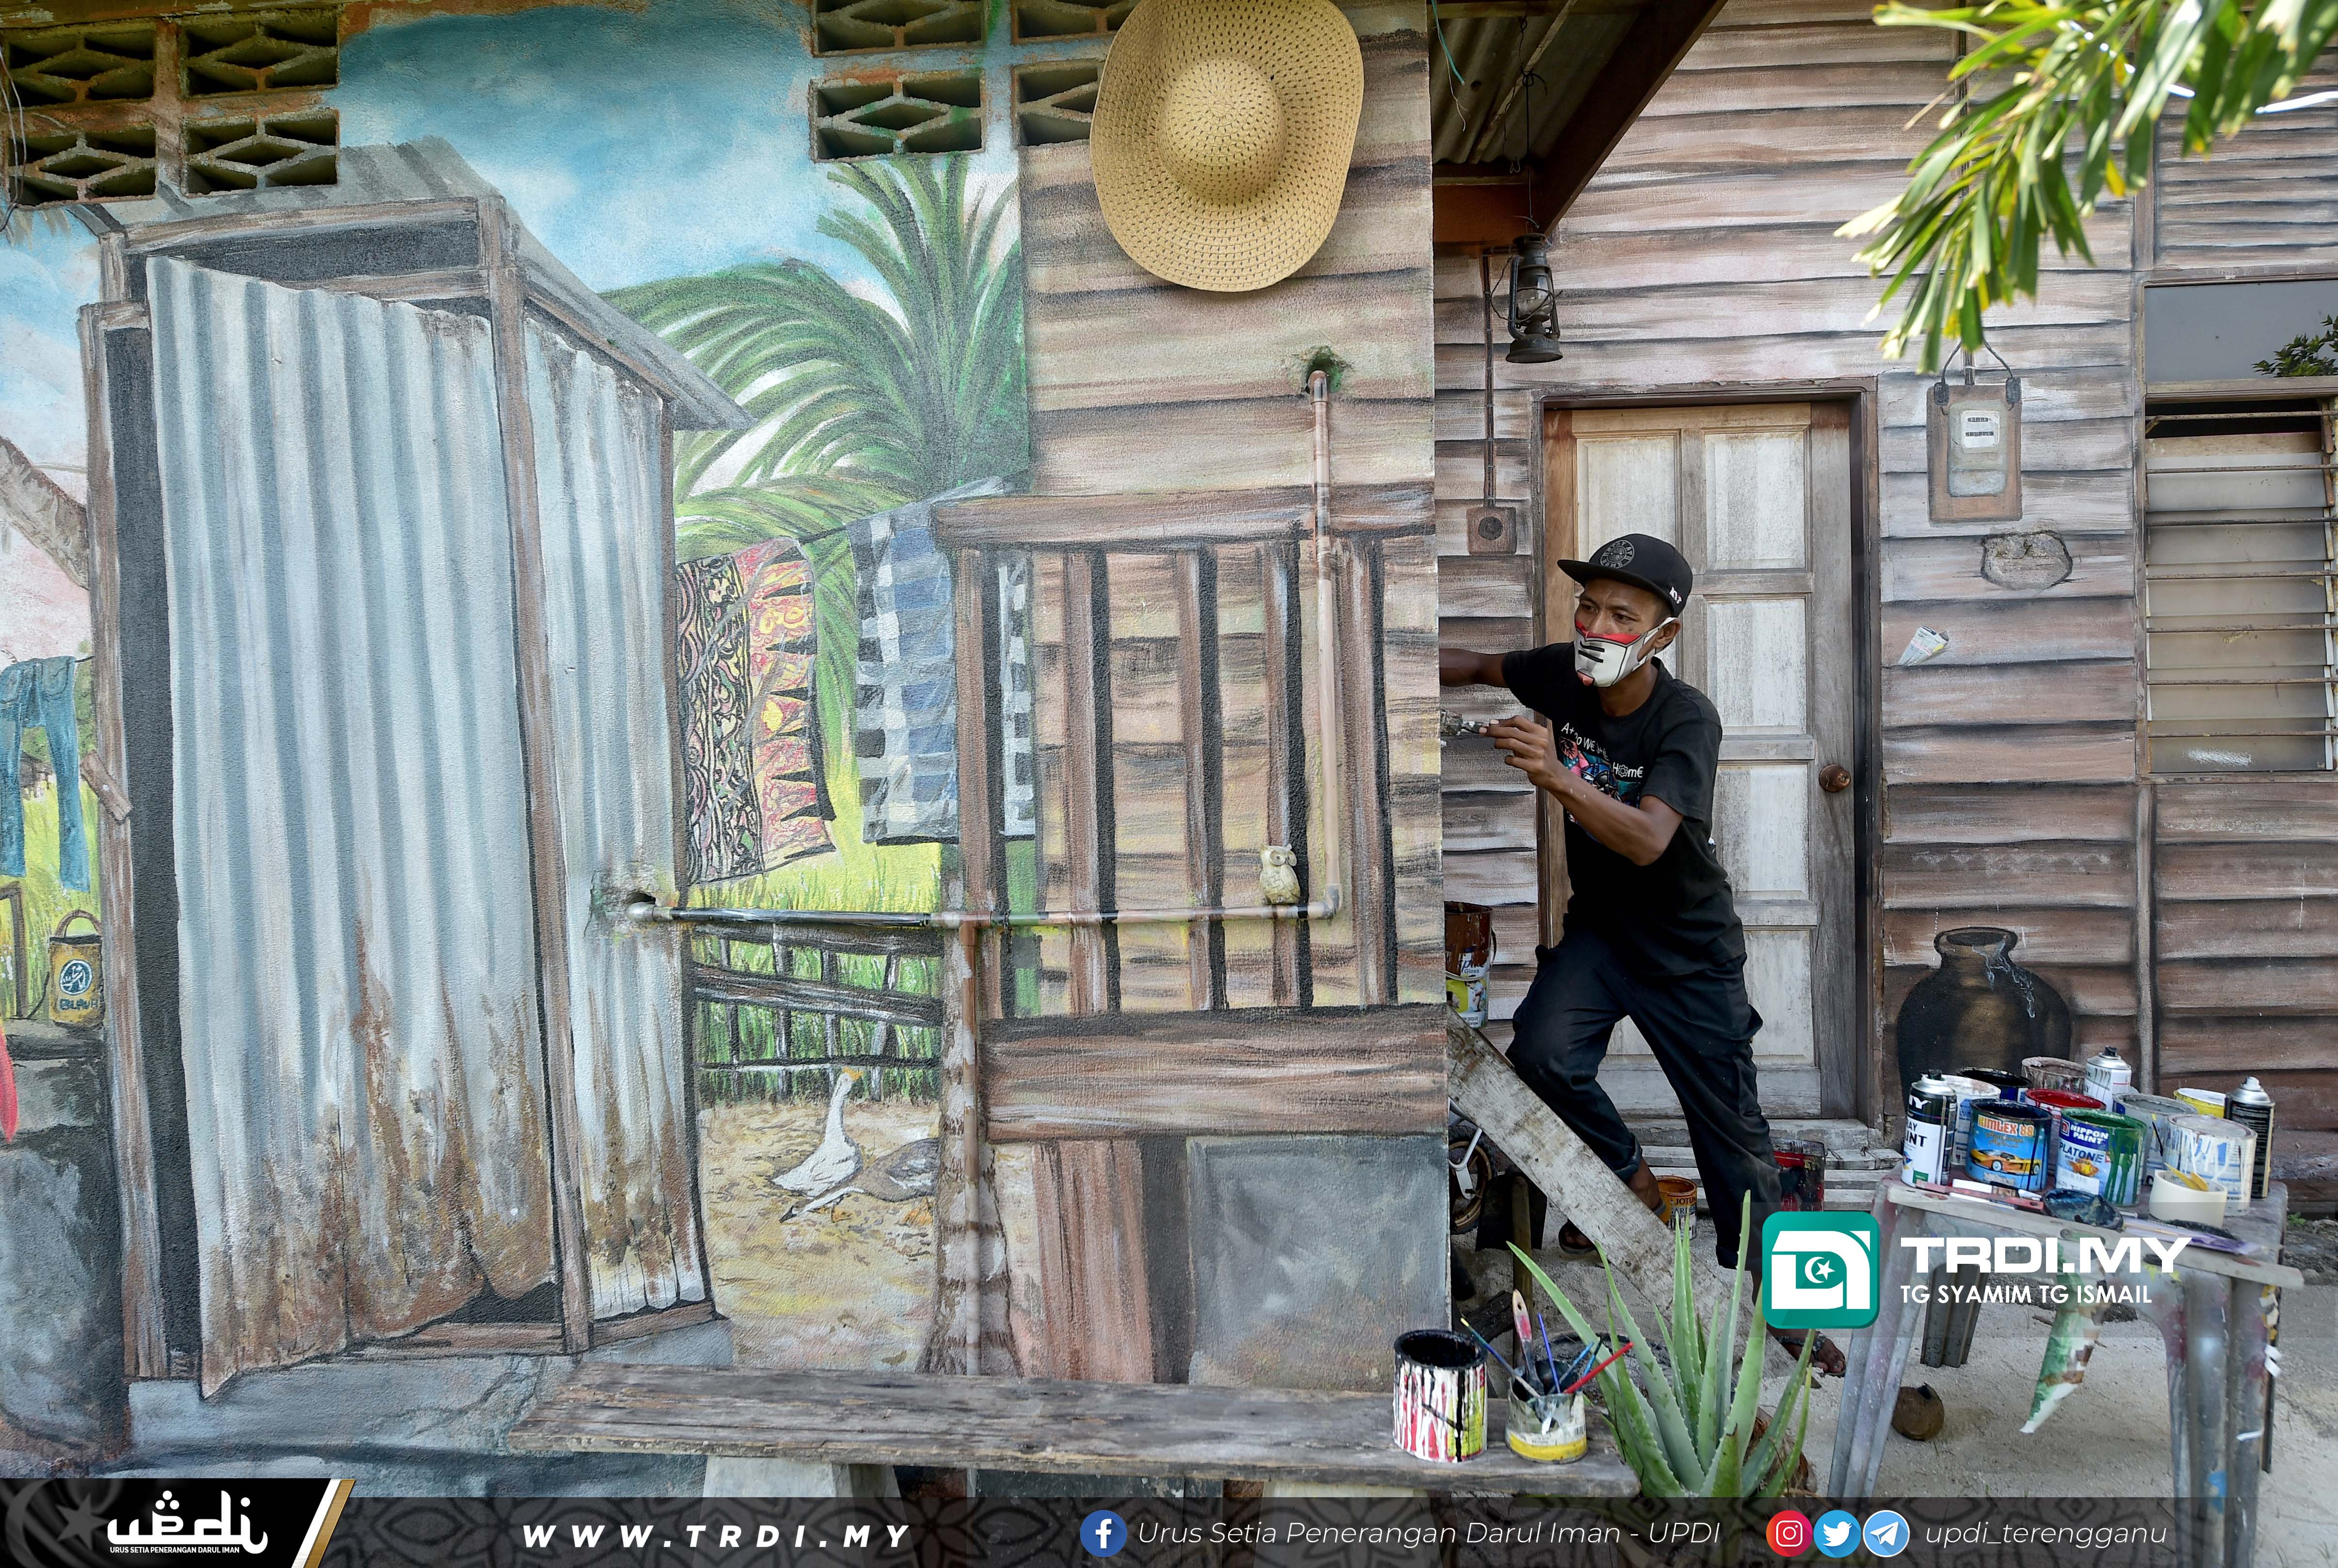Screen dimensions: 2338x1568
Task: Click 'Urus Setia Penerangan Darul Iman - UPDI' text
Action: (1429, 1533)
